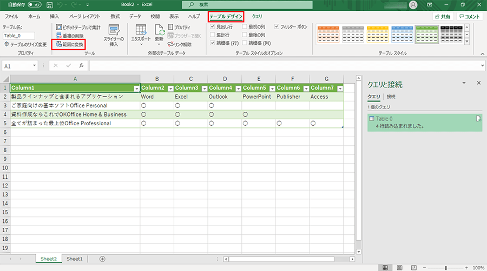Enable the 縞模様 (列) checkbox
The height and width of the screenshot is (271, 487).
[245, 43]
